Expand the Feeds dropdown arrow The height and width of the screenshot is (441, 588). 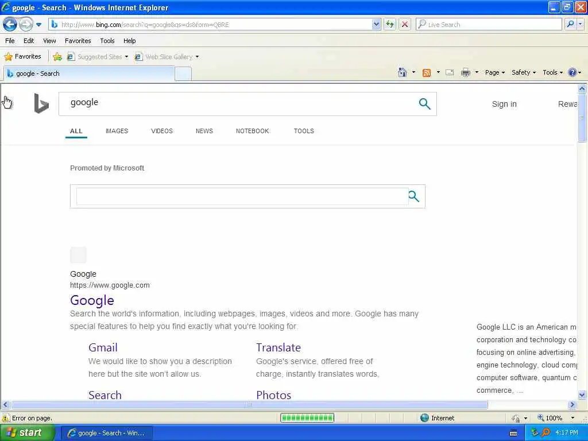click(438, 72)
